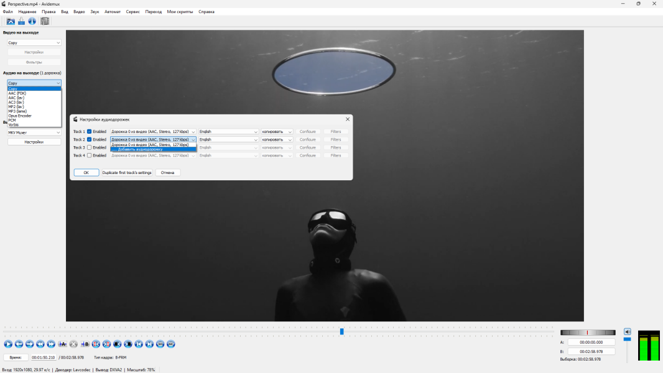The width and height of the screenshot is (663, 373).
Task: Click the marker A time field 00:00:00.000
Action: point(591,342)
